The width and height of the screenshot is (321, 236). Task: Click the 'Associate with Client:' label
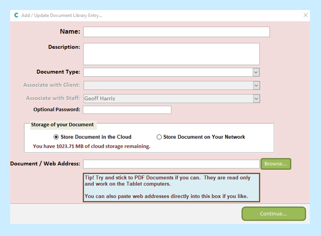point(52,85)
